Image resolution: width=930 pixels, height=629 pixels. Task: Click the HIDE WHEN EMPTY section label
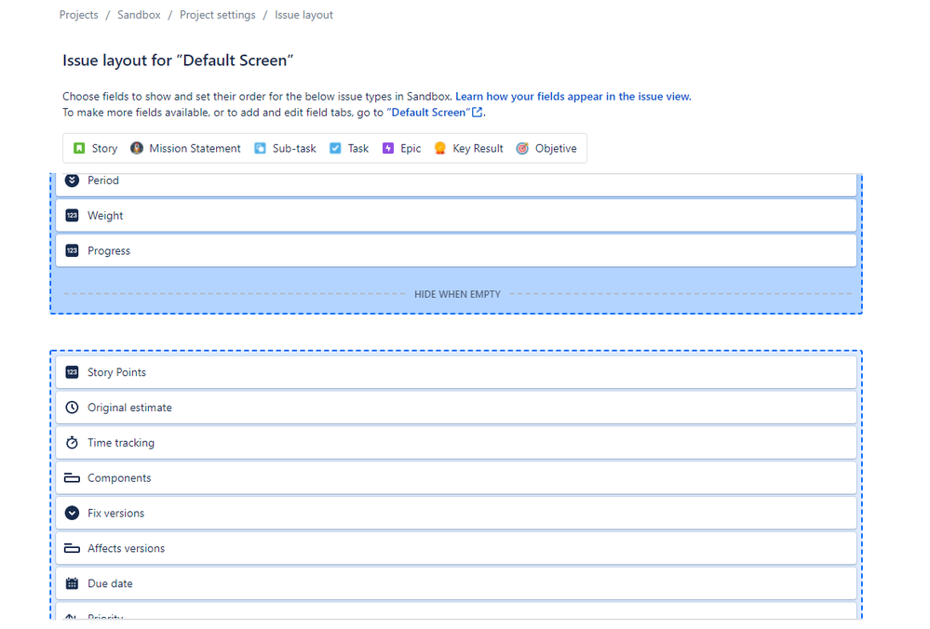pyautogui.click(x=457, y=294)
